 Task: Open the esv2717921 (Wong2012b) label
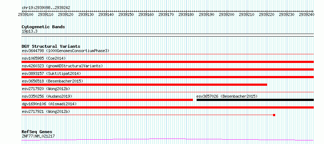(46, 111)
